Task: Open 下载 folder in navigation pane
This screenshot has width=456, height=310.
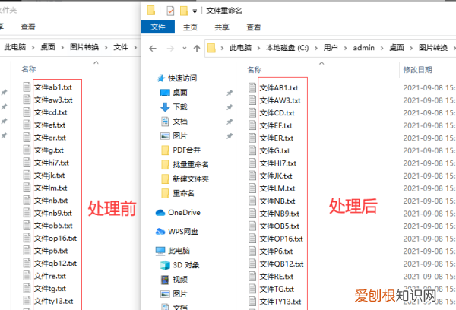Action: click(x=180, y=106)
